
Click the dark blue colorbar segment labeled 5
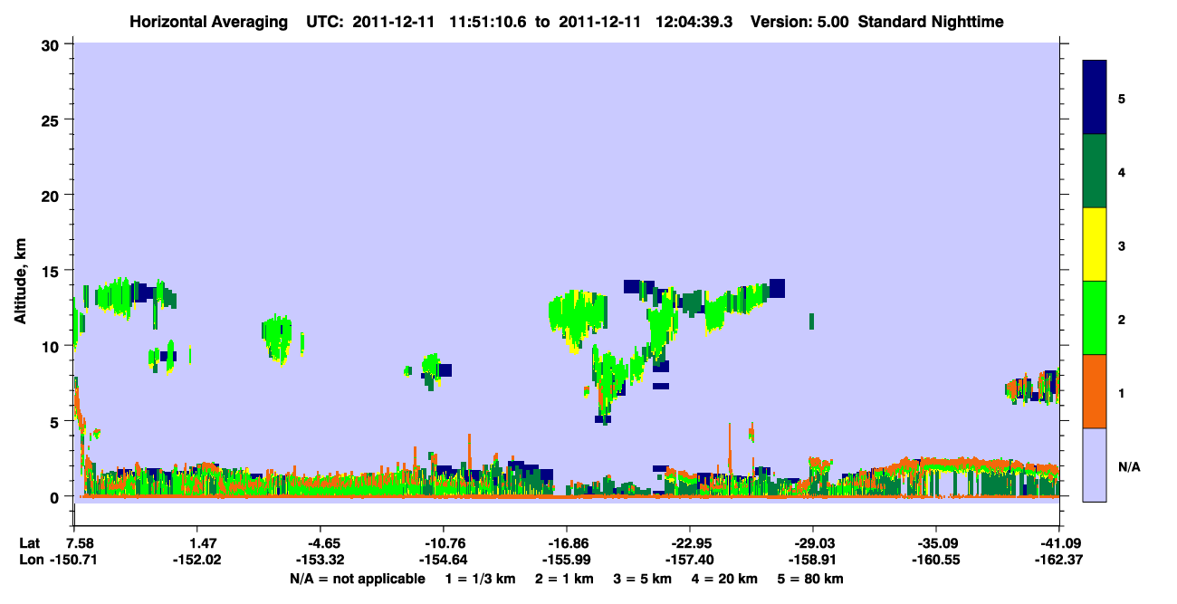(1095, 98)
